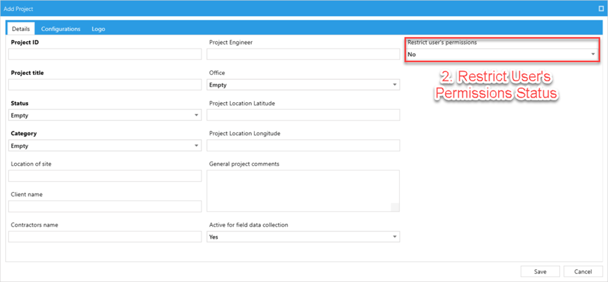The width and height of the screenshot is (608, 282).
Task: Click the Client name field
Action: (x=105, y=206)
